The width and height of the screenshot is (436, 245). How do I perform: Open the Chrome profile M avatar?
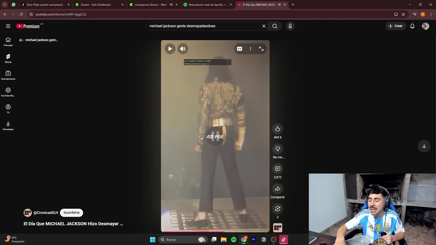423,14
